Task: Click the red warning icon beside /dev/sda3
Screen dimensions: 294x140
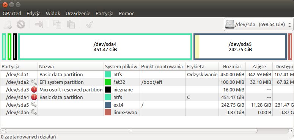Action: point(34,90)
